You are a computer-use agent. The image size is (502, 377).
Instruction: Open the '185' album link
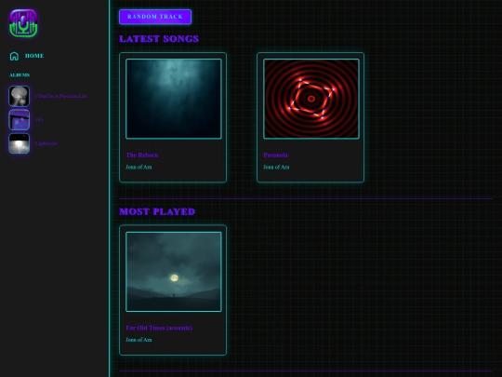tap(39, 119)
